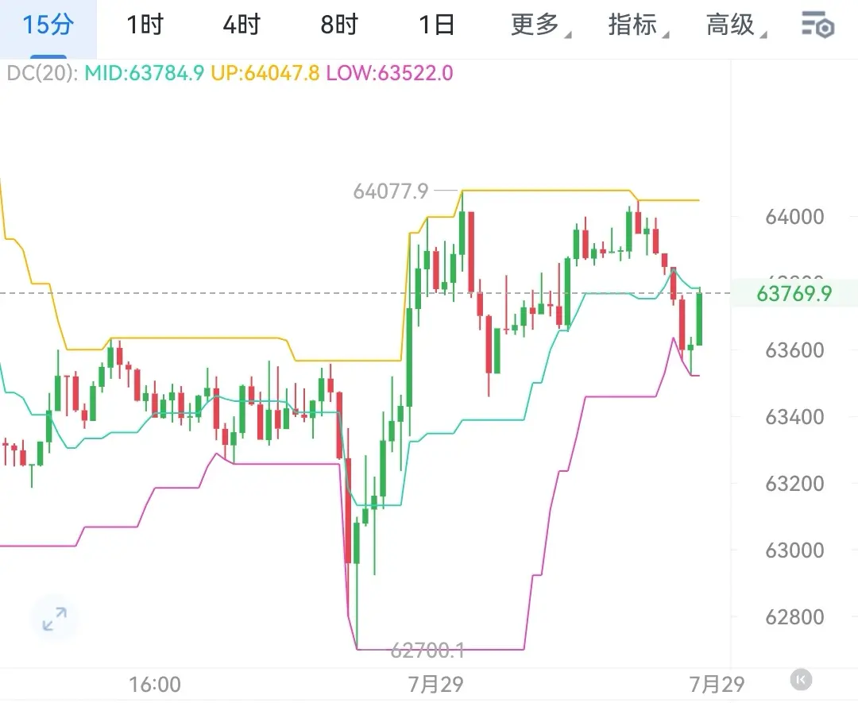Jump to latest candle with round arrow button

coord(801,680)
